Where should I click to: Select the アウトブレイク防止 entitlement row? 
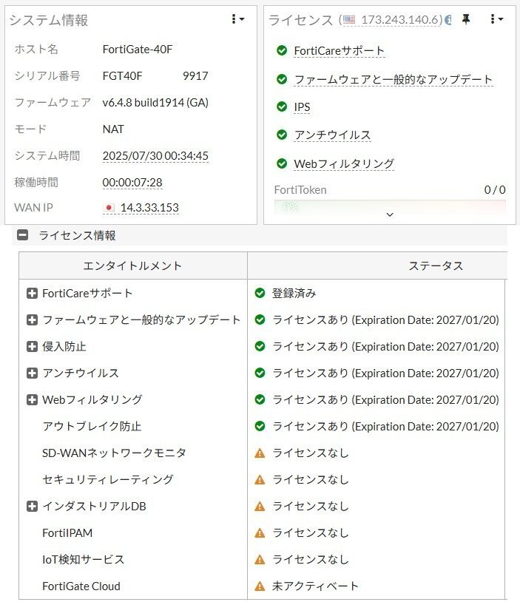pyautogui.click(x=92, y=426)
